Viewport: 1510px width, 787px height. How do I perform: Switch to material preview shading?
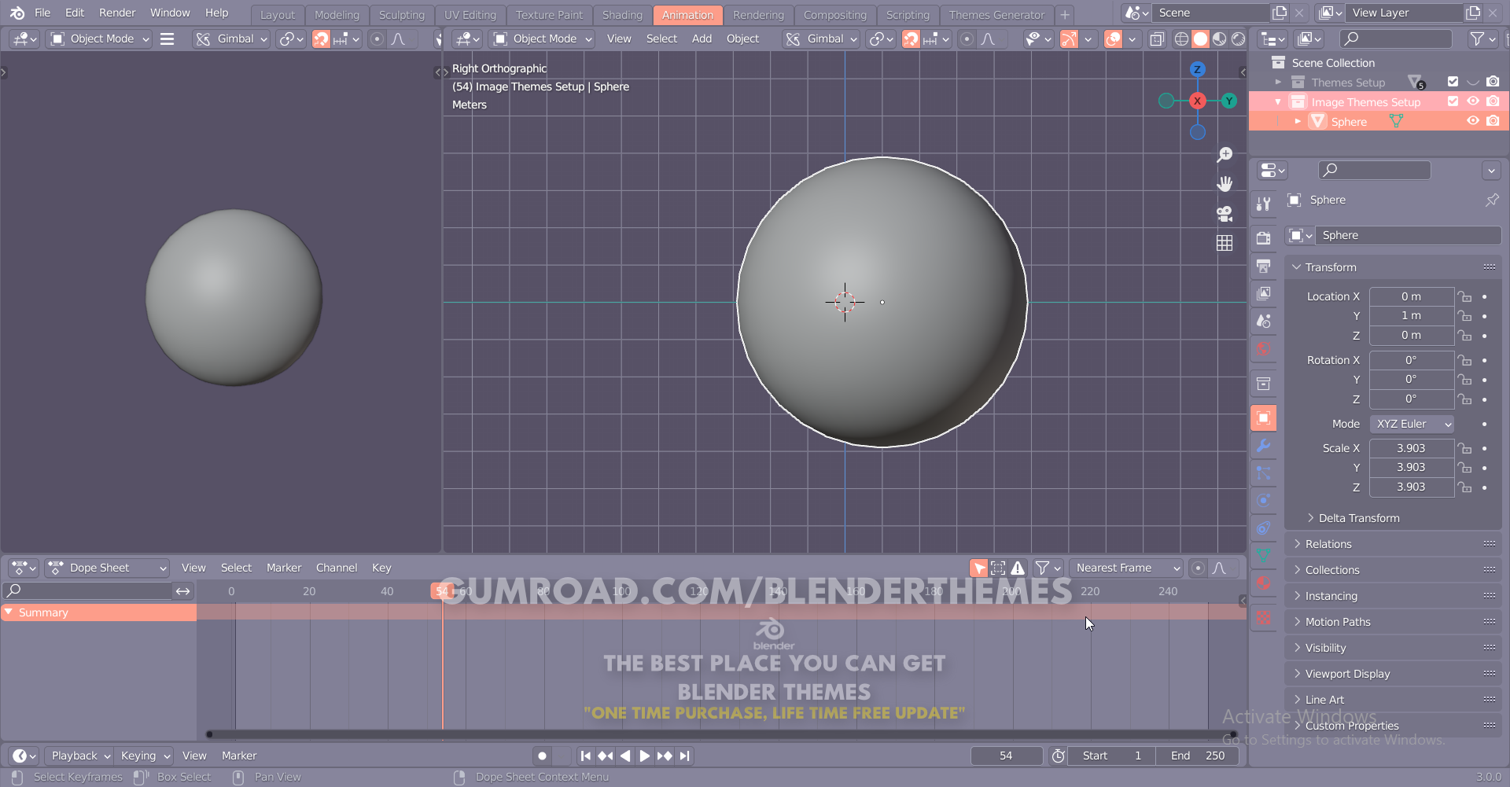pyautogui.click(x=1219, y=39)
